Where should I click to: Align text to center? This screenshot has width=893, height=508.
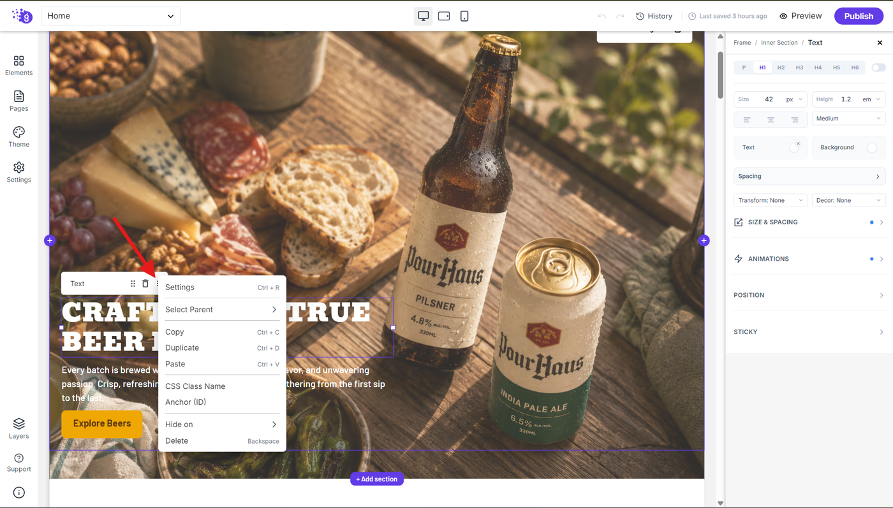pyautogui.click(x=771, y=119)
